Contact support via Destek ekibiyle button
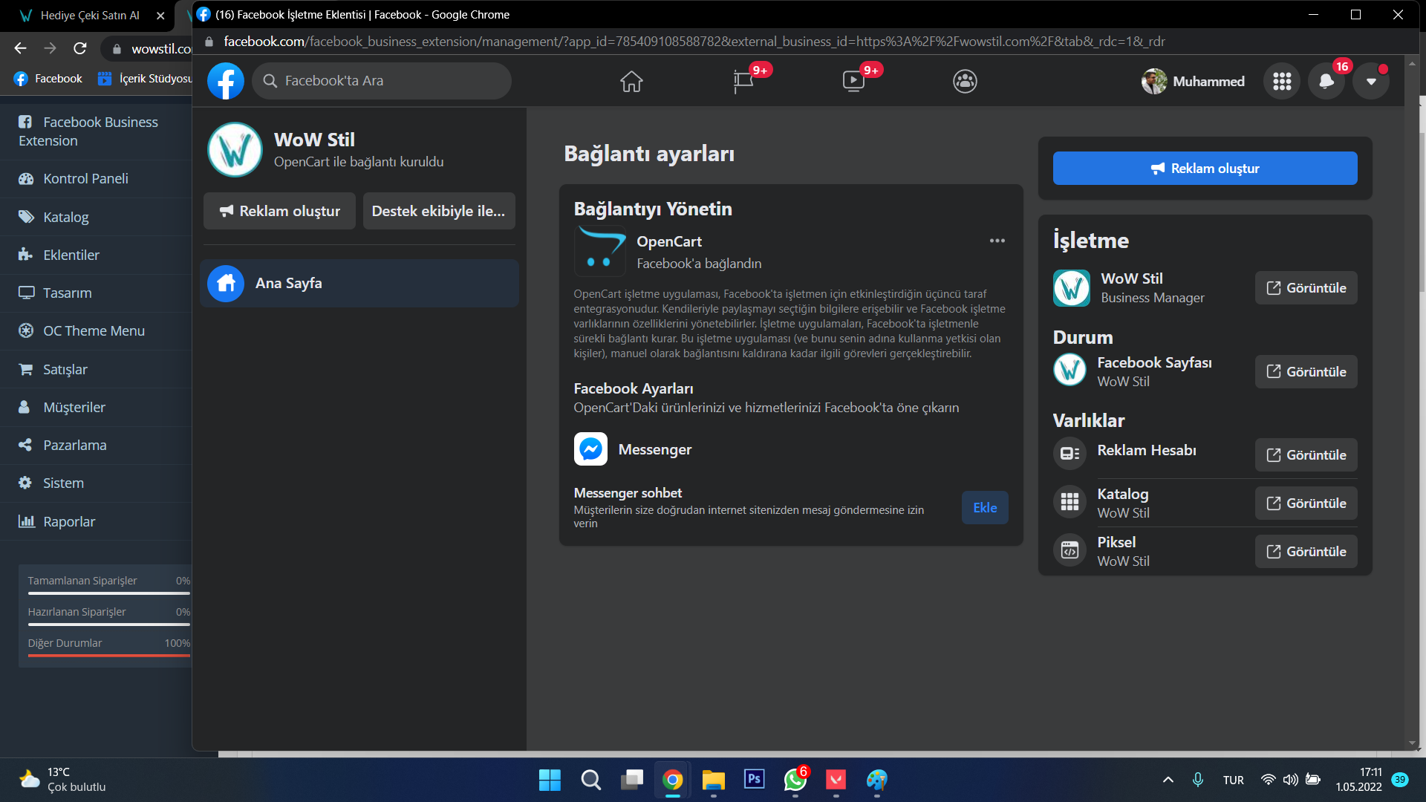Viewport: 1426px width, 802px height. point(439,211)
